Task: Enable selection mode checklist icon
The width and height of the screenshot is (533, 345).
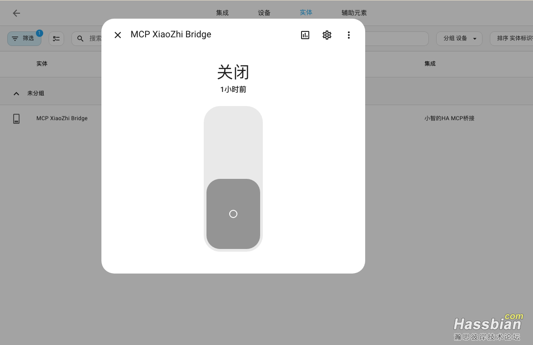Action: point(56,38)
